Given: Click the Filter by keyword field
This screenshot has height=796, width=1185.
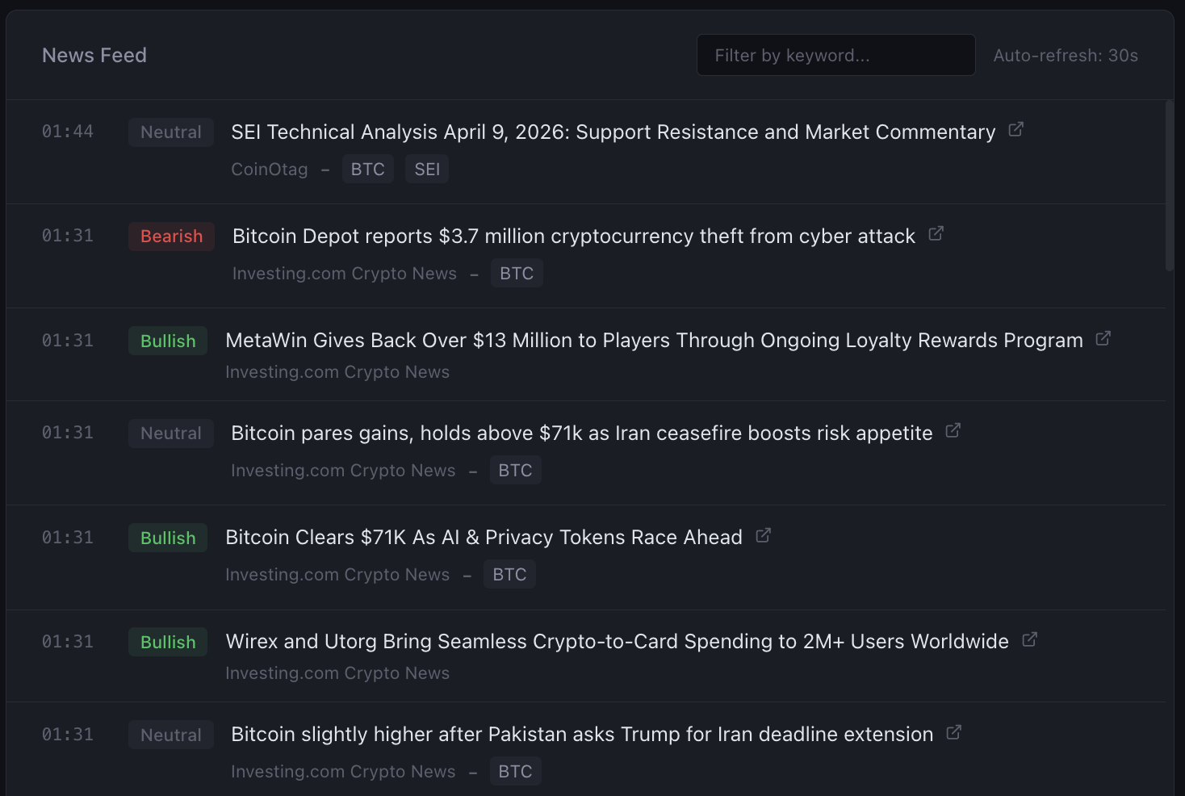Looking at the screenshot, I should (x=835, y=55).
